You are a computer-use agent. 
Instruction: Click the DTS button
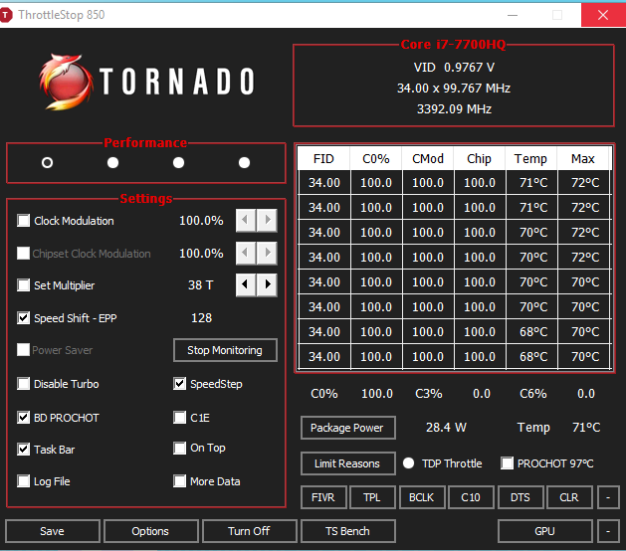[521, 497]
